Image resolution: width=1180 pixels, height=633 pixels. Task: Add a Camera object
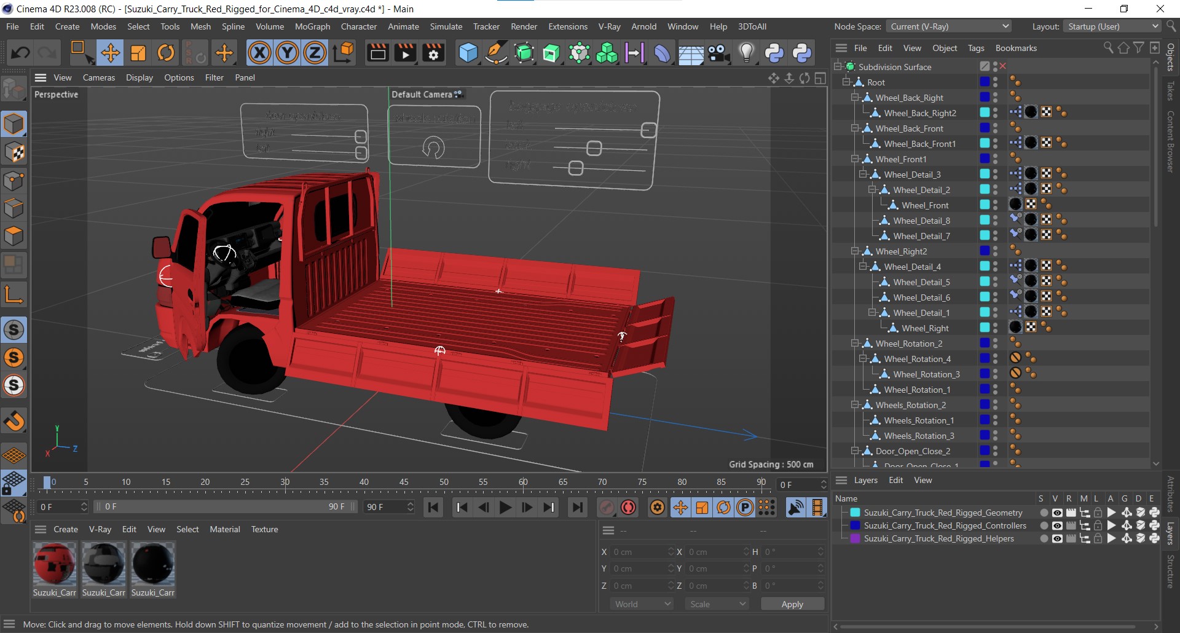pos(718,53)
